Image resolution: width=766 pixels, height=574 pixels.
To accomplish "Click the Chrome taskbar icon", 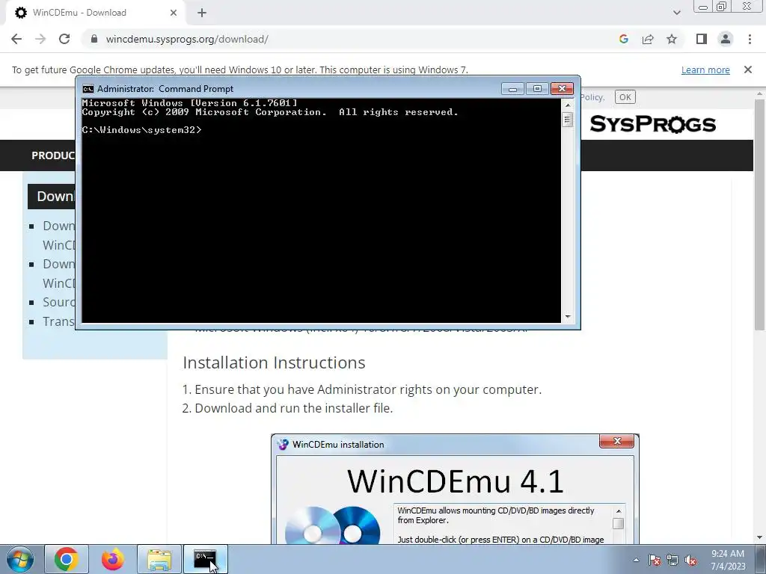I will [67, 559].
